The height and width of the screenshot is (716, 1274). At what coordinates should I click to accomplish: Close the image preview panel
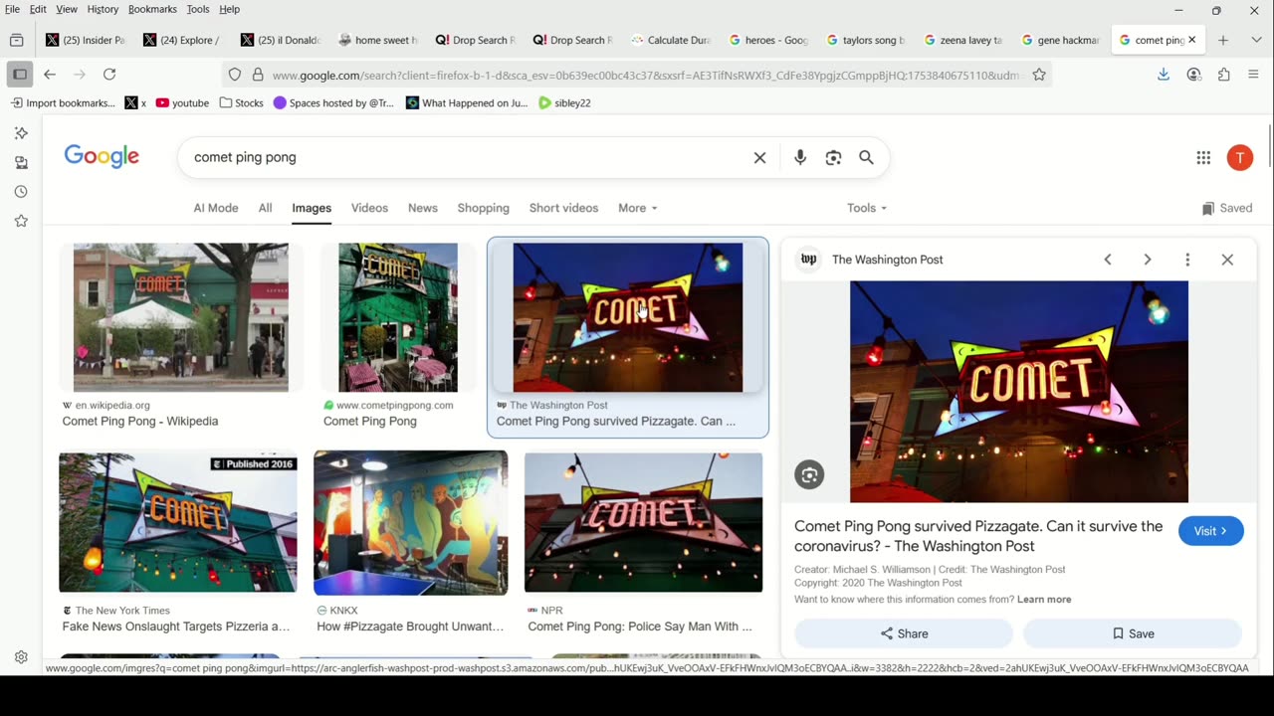[x=1227, y=260]
